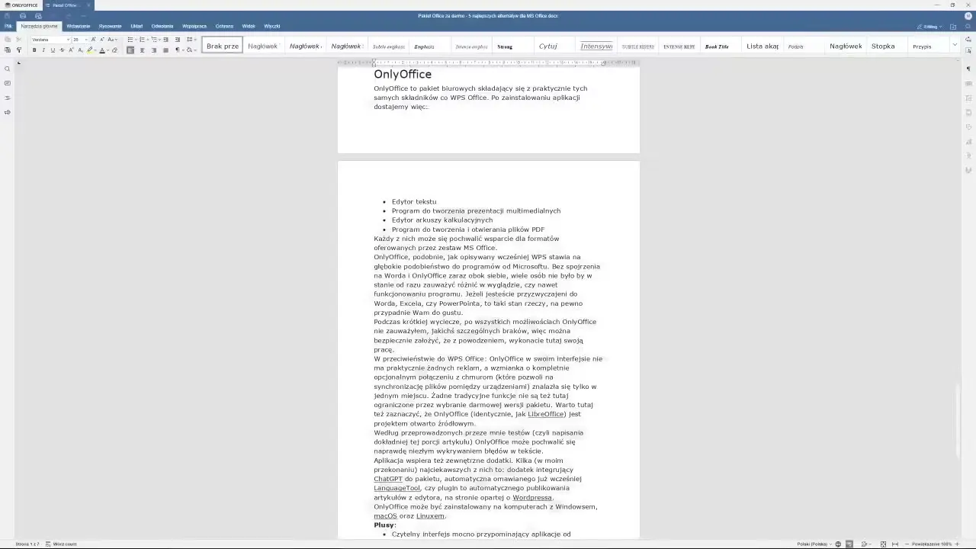Open the Editing mode dropdown
Screen dimensions: 976x549
(x=931, y=27)
